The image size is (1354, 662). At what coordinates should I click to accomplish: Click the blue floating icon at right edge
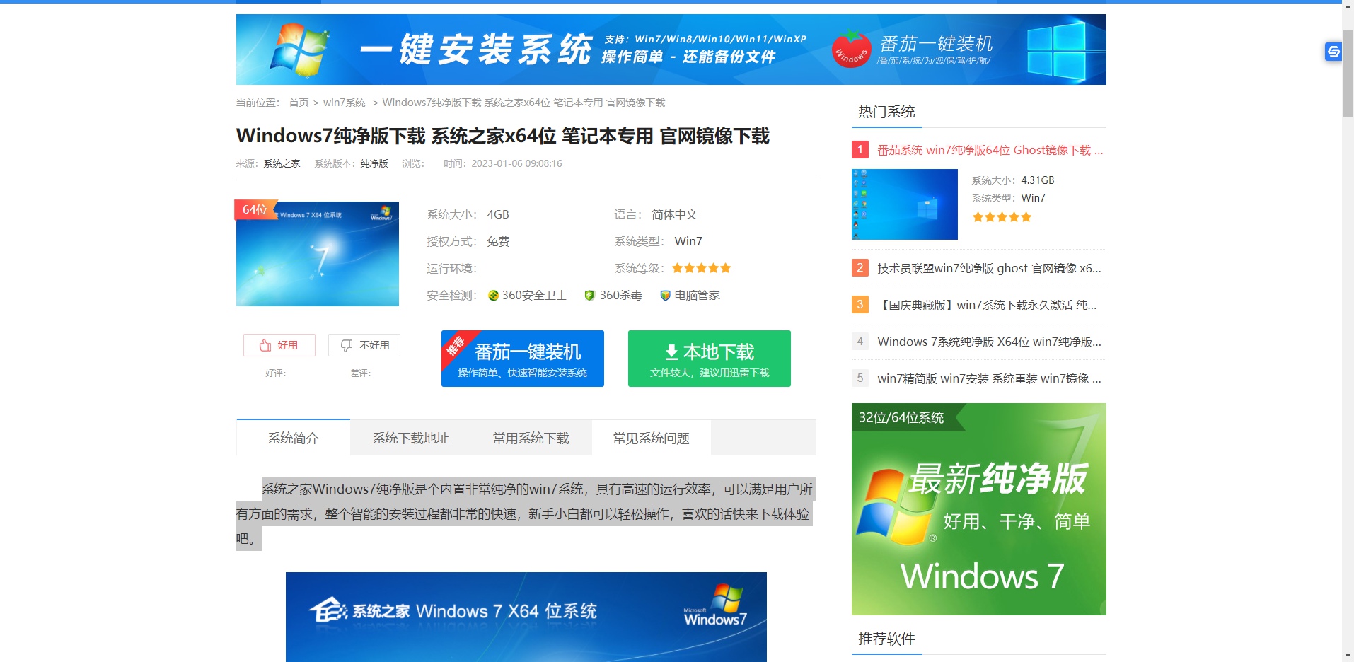pyautogui.click(x=1333, y=52)
